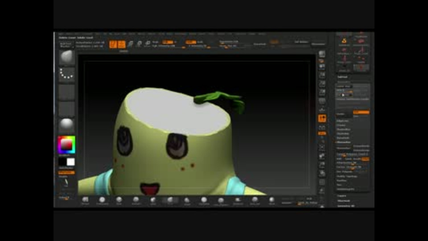Select the gold SimpleBrush tool thumbnail
428x241 pixels.
(344, 41)
